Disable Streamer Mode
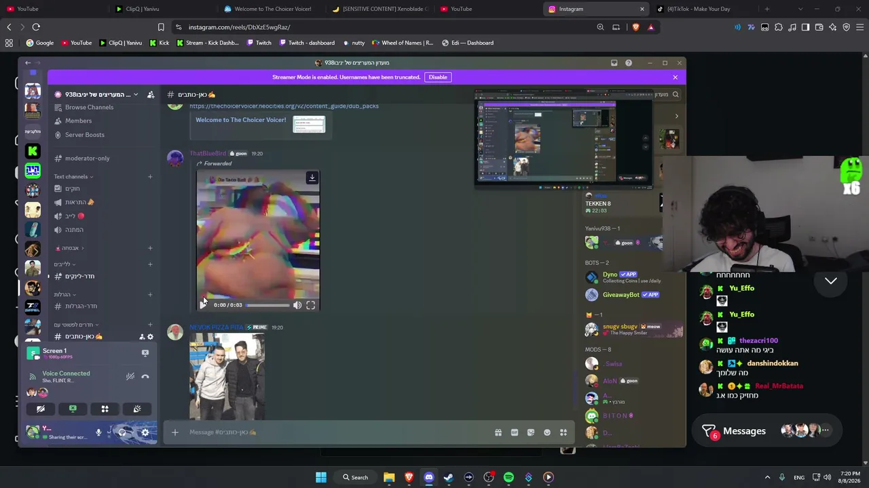 [438, 77]
